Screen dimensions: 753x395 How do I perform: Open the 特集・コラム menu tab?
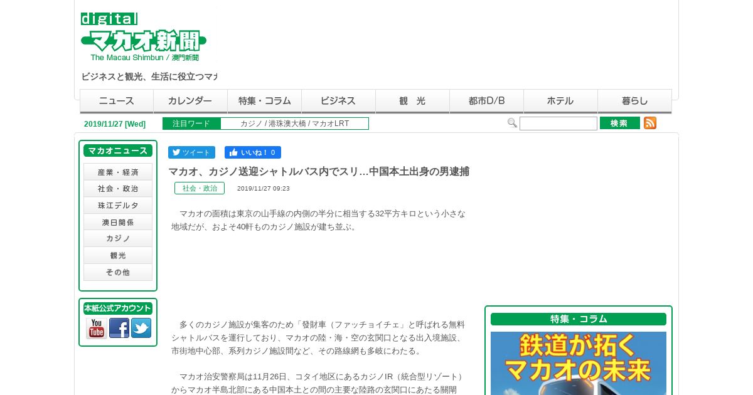pos(265,101)
